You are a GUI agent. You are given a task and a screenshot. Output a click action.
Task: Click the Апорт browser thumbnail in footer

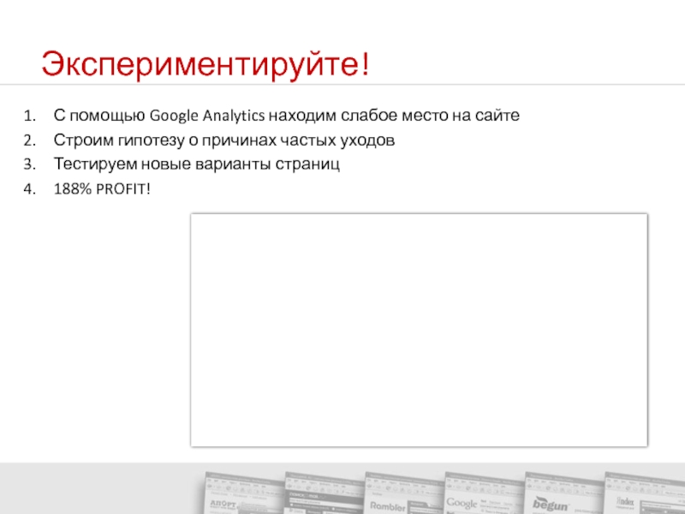click(x=244, y=493)
